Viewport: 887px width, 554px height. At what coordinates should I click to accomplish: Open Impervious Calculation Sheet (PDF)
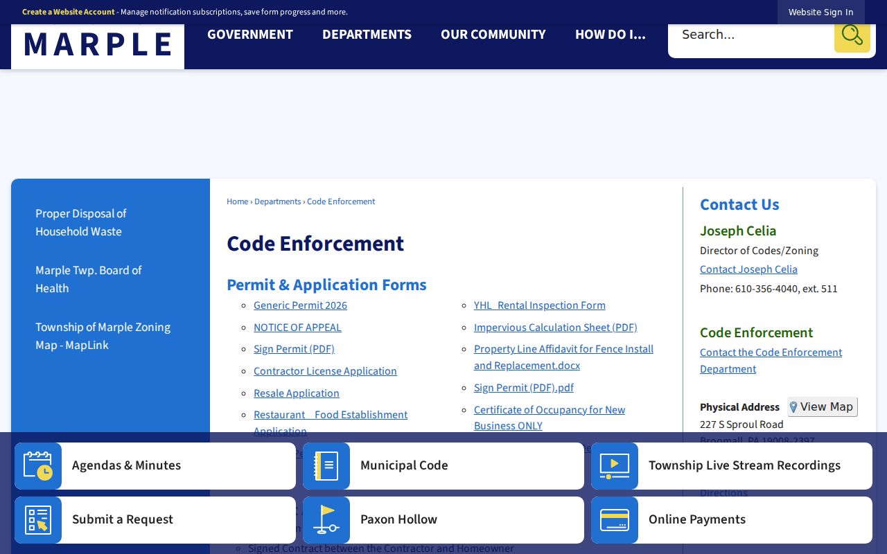point(556,328)
